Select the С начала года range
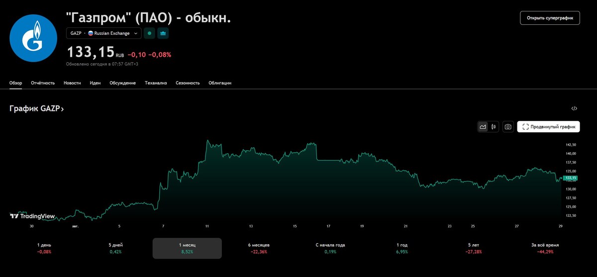The image size is (597, 277). [x=330, y=248]
